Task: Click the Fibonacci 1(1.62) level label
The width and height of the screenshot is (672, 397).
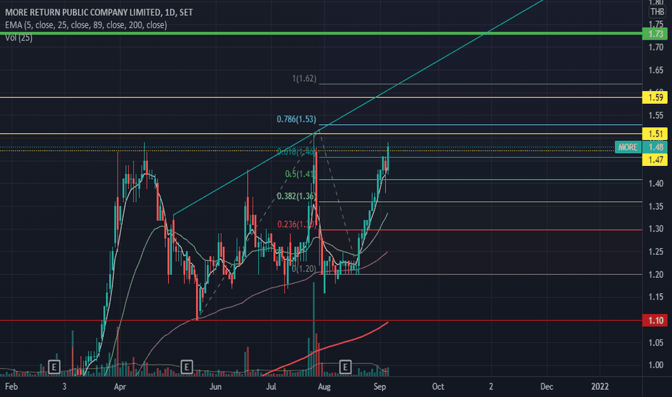Action: [x=304, y=79]
